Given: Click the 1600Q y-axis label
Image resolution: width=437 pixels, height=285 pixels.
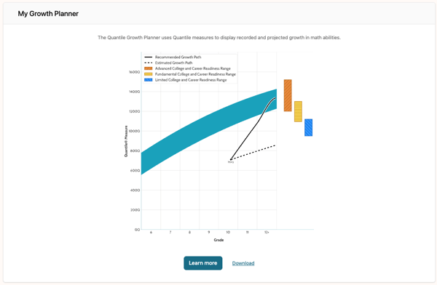Looking at the screenshot, I should pos(134,72).
